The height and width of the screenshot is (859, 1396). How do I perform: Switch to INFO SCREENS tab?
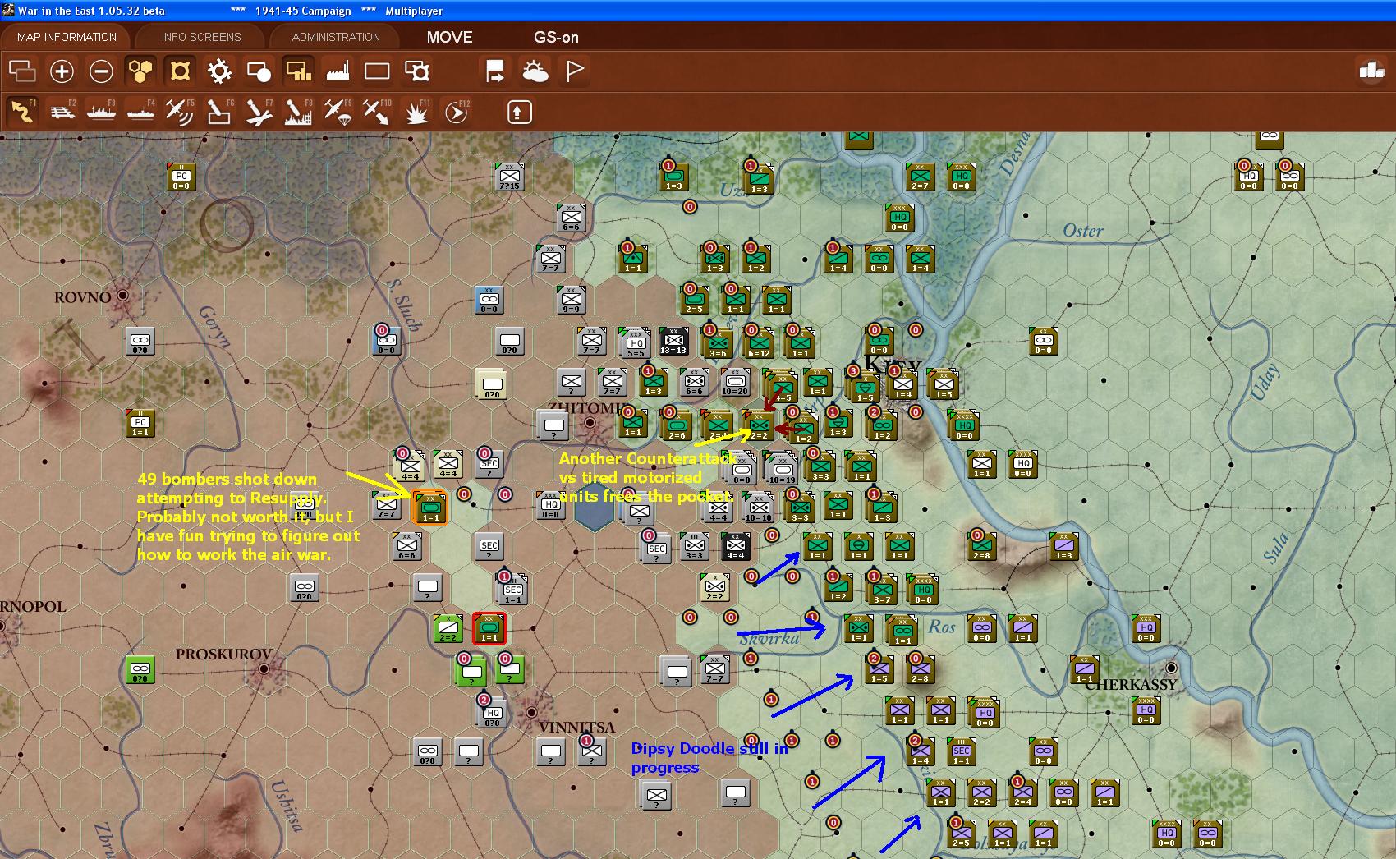pyautogui.click(x=201, y=37)
